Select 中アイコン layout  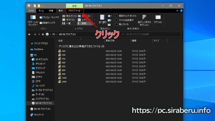click(x=69, y=20)
